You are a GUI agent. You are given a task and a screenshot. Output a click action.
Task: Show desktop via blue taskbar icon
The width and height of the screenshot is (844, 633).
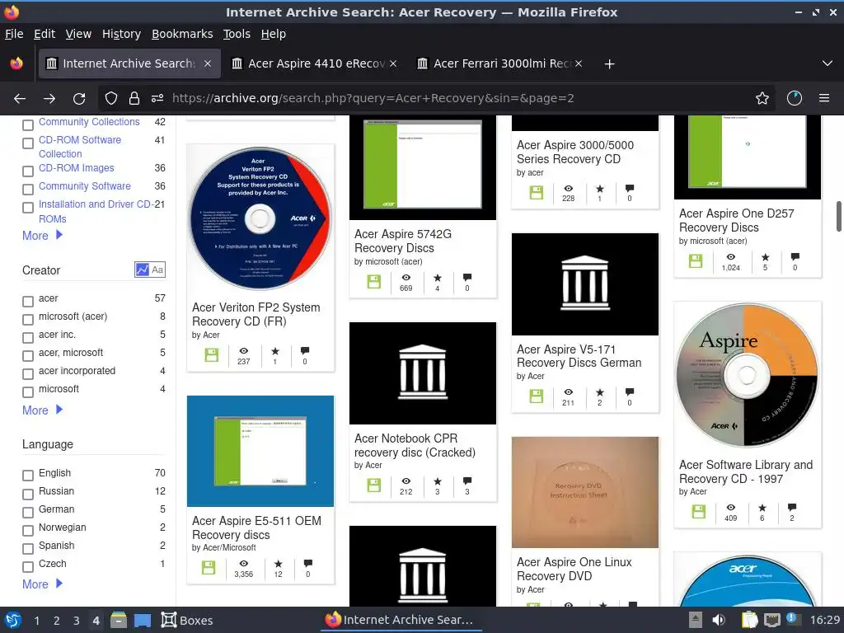[x=142, y=620]
